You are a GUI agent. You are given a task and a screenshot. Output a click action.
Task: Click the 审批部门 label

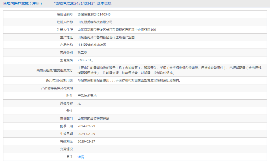[66, 119]
